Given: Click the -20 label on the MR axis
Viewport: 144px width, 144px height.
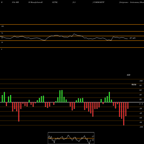Looking at the screenshot, I should tap(141, 109).
